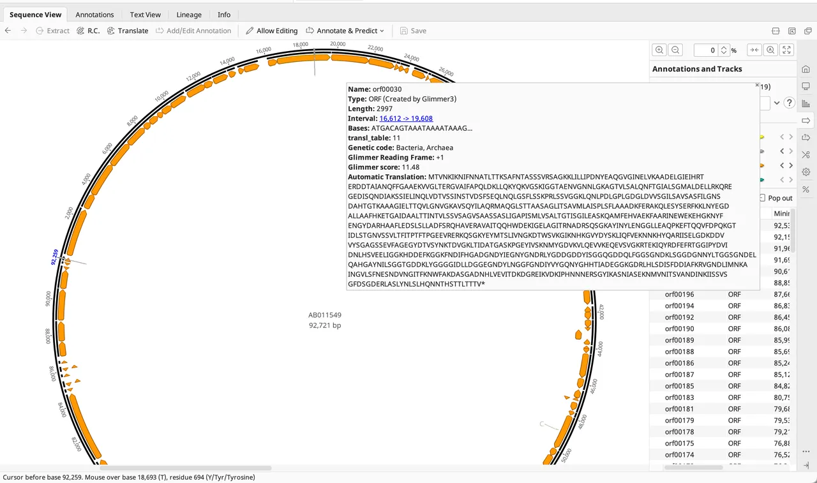Click the collapse sidebar icon at bottom right
This screenshot has height=483, width=817.
pos(807,465)
